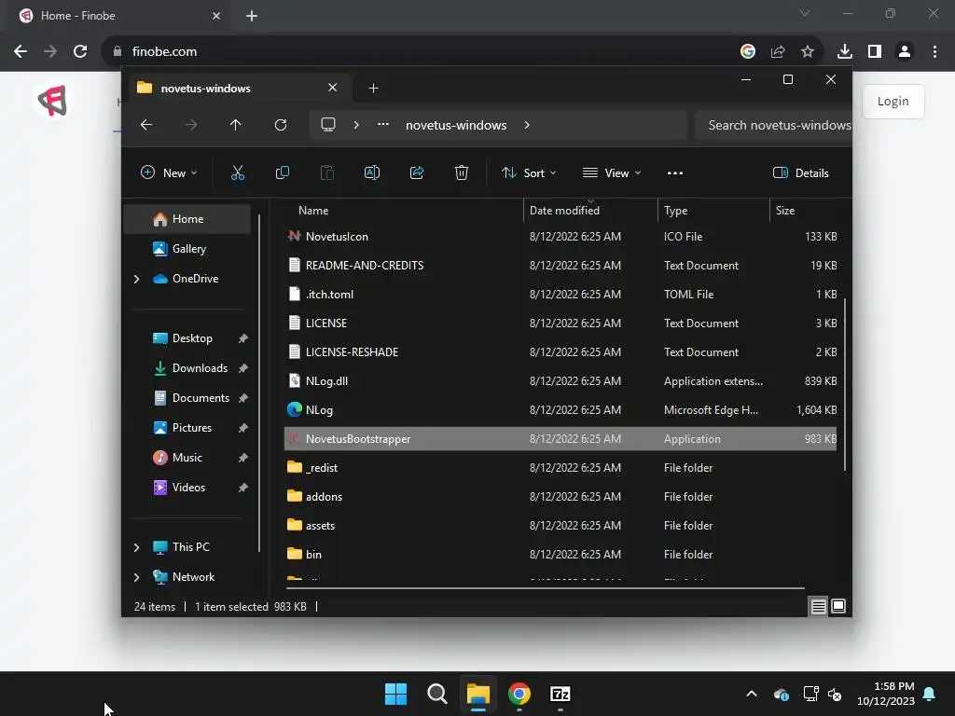The image size is (955, 716).
Task: Refresh the novetus-windows folder view
Action: 280,125
